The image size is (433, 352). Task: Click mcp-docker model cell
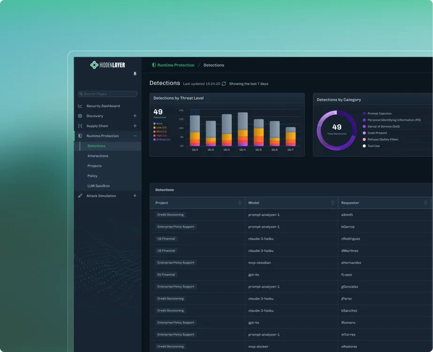coord(258,346)
